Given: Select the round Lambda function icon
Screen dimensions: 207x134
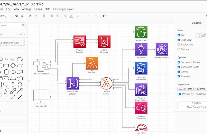Looking at the screenshot, I should (106, 83).
